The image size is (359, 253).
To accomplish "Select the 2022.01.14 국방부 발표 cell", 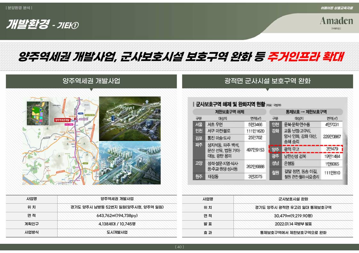I will point(293,224).
